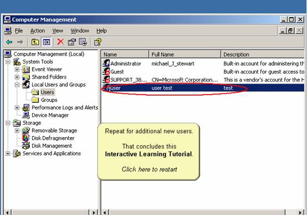Open the Properties toolbar icon
The height and width of the screenshot is (215, 307).
(x=71, y=42)
